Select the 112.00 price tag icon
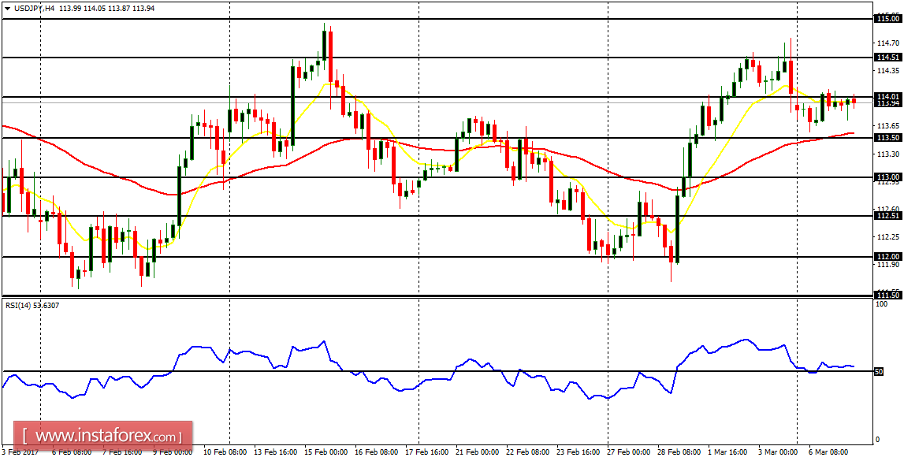This screenshot has height=461, width=904. tap(888, 255)
